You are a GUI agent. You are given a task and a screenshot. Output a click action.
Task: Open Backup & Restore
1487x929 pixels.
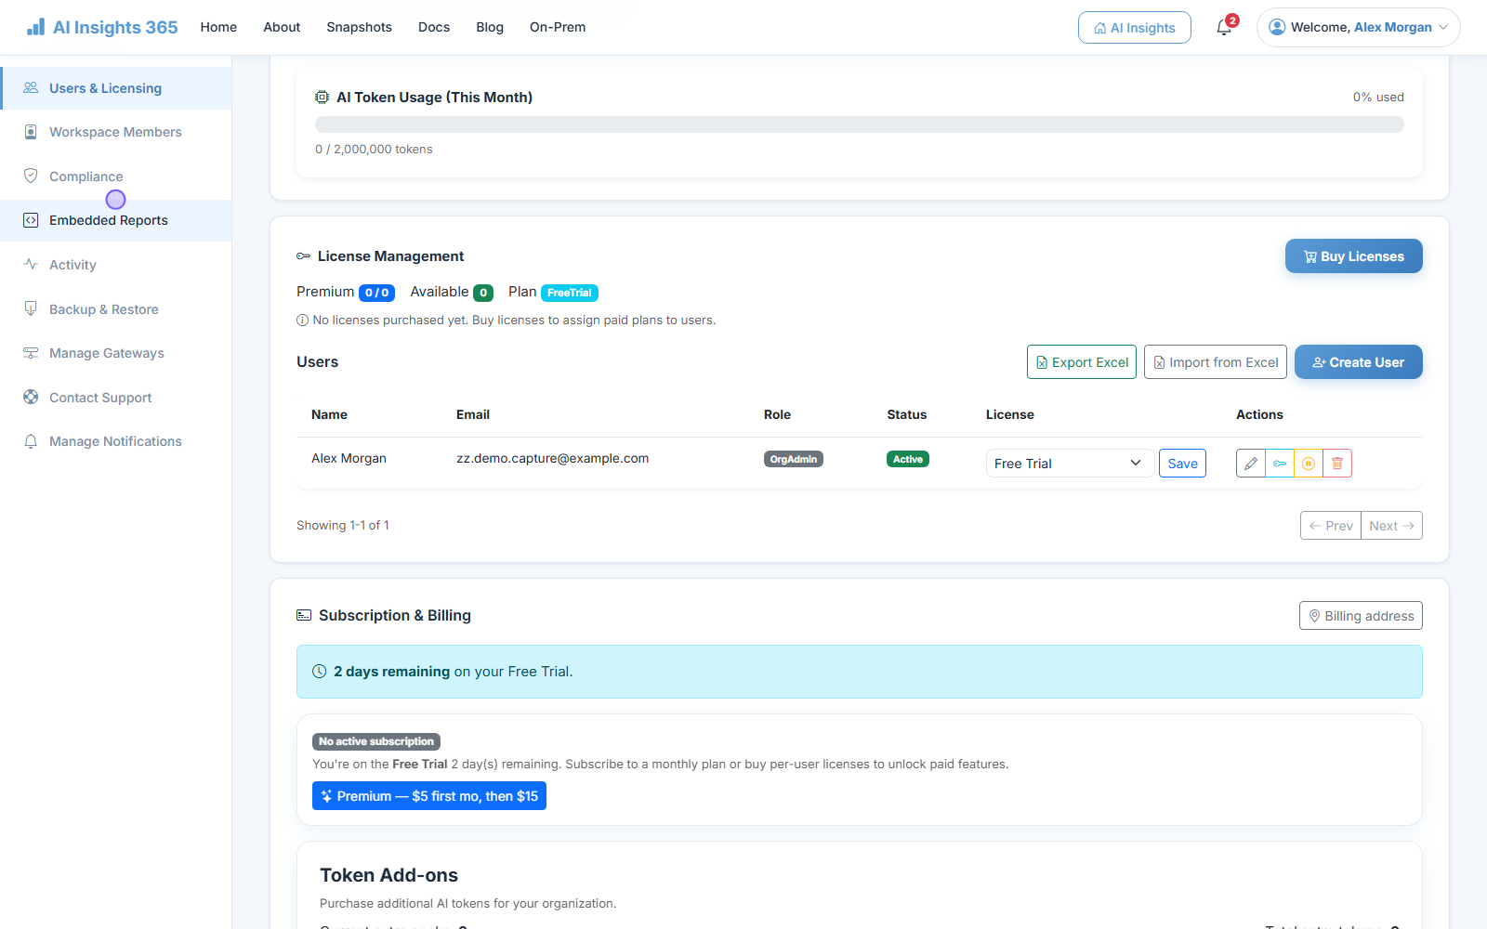pyautogui.click(x=116, y=309)
